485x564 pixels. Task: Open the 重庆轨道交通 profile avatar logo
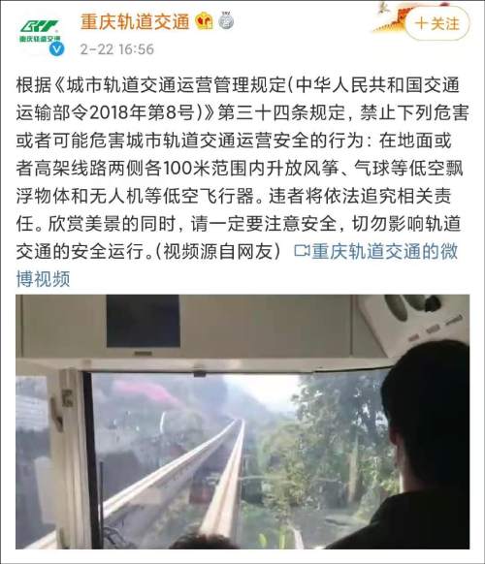(39, 31)
